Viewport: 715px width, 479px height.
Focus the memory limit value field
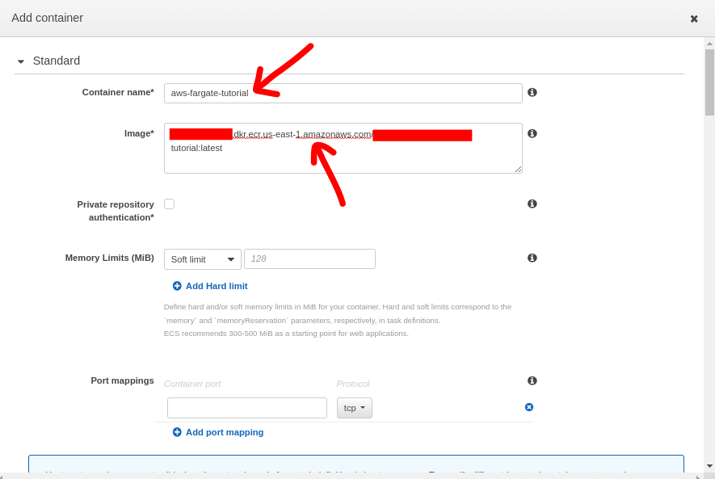pyautogui.click(x=309, y=258)
